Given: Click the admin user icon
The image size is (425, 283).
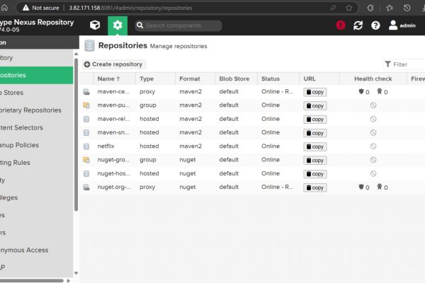Looking at the screenshot, I should [392, 25].
